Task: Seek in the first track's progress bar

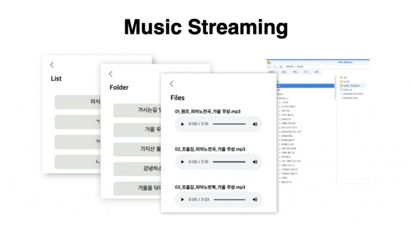Action: click(229, 124)
